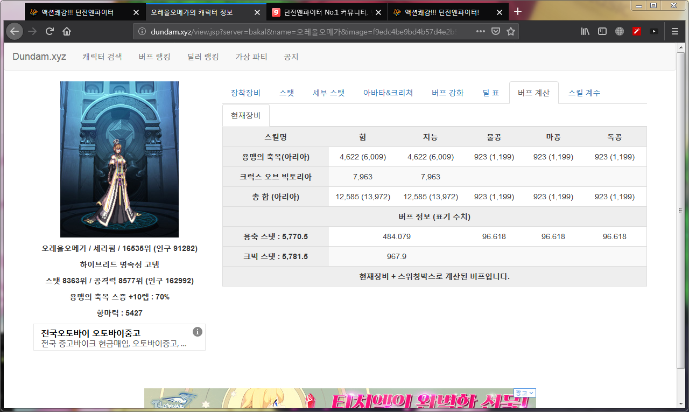Click the 용맹의 축복 스증 +10렙 : 70% text

click(x=119, y=297)
